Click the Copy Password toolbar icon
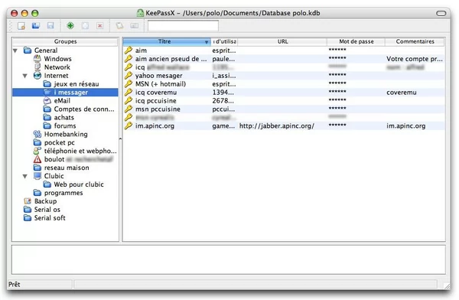The height and width of the screenshot is (300, 459). pos(135,26)
